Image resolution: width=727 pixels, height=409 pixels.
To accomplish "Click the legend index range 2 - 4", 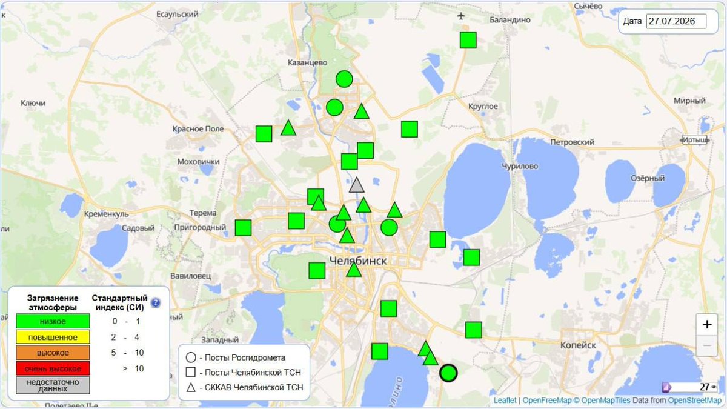I will [x=124, y=337].
